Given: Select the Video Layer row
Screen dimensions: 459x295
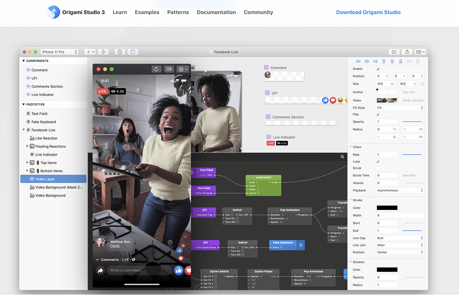Looking at the screenshot, I should click(53, 179).
